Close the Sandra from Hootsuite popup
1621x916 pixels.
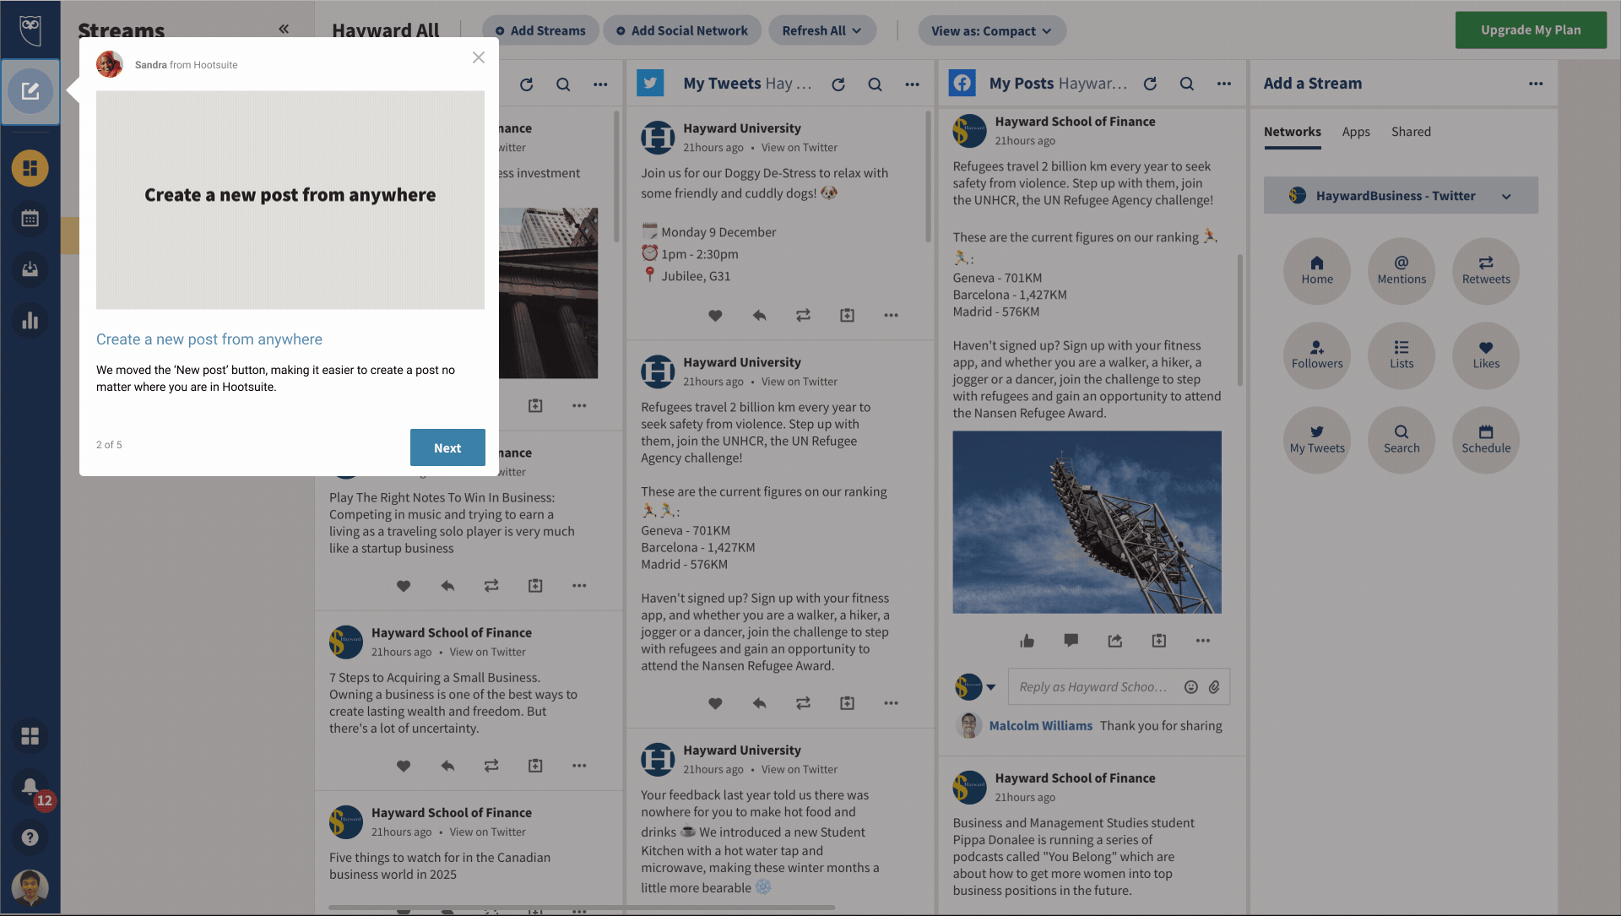(479, 57)
